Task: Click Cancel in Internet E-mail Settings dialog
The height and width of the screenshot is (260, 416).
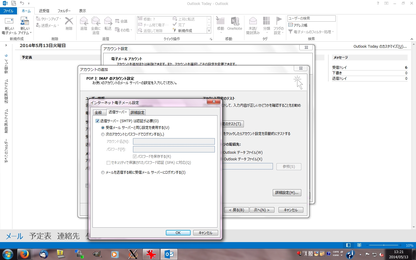Action: (205, 233)
